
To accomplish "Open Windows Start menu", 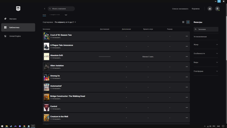I will click(2, 126).
